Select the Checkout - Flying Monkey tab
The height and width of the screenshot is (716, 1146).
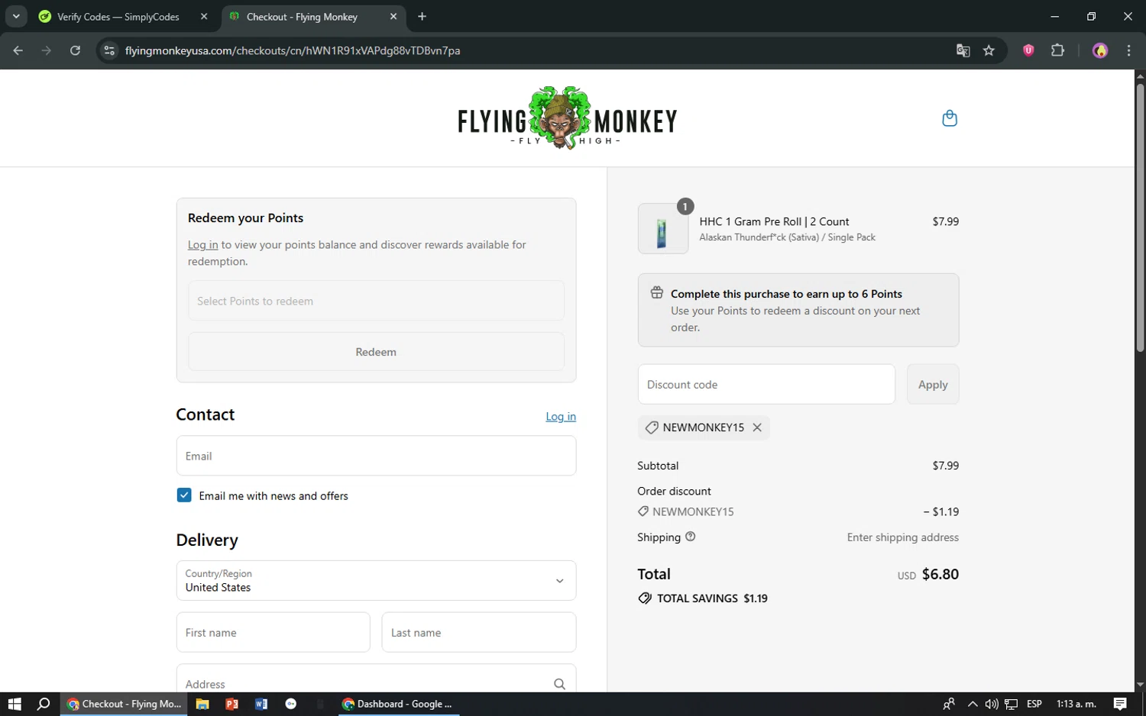click(x=302, y=17)
